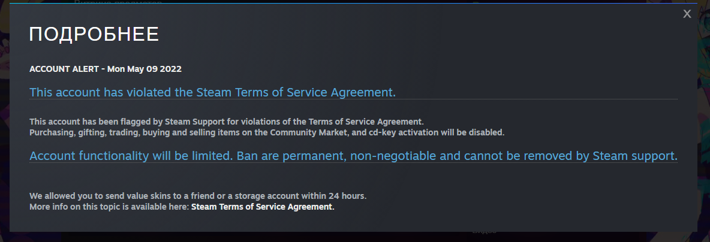Click the blue 'This account has violated' heading
The width and height of the screenshot is (710, 242).
212,92
